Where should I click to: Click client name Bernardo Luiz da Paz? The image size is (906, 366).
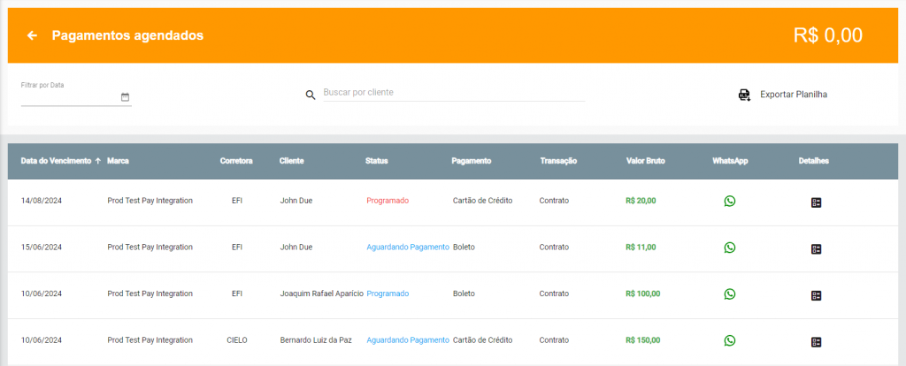point(316,340)
